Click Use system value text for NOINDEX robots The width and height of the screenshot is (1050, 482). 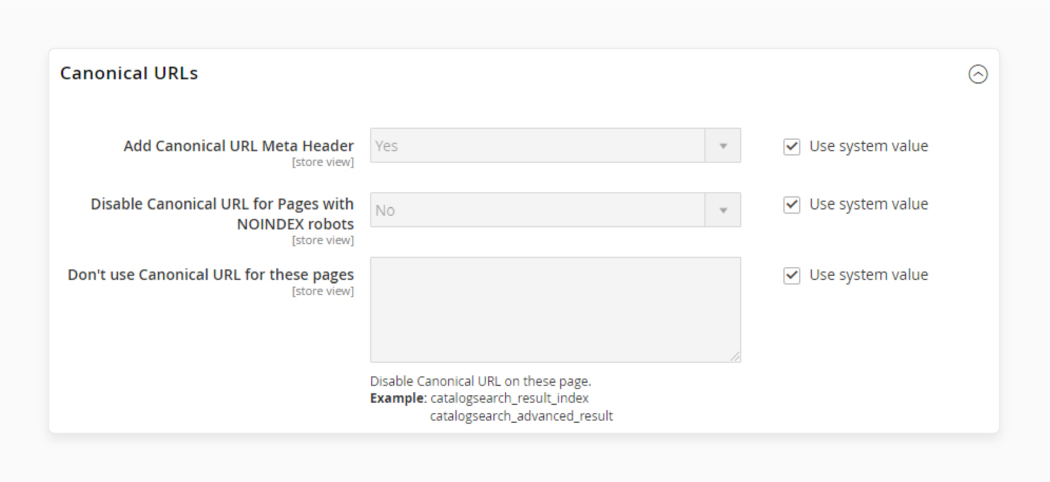point(868,204)
